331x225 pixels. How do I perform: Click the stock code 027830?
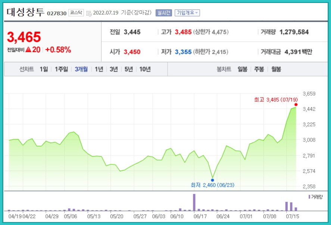coord(57,13)
